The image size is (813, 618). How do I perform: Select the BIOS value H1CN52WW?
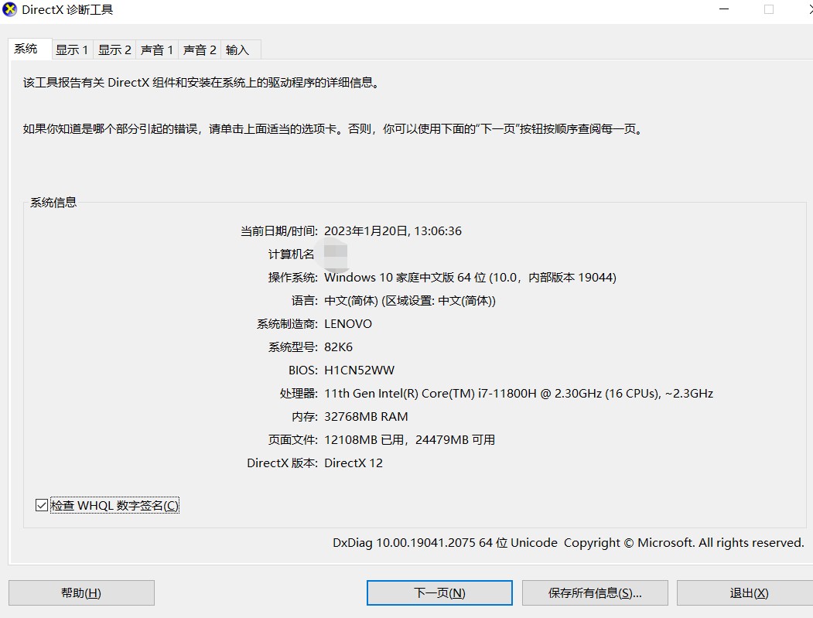(360, 370)
